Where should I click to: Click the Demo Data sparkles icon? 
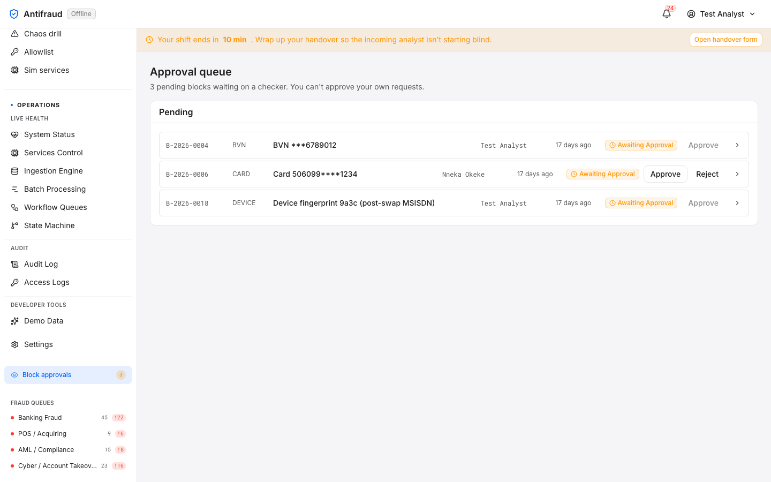15,321
